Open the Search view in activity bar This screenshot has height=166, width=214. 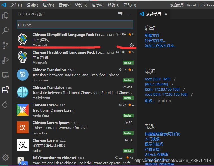[5, 30]
